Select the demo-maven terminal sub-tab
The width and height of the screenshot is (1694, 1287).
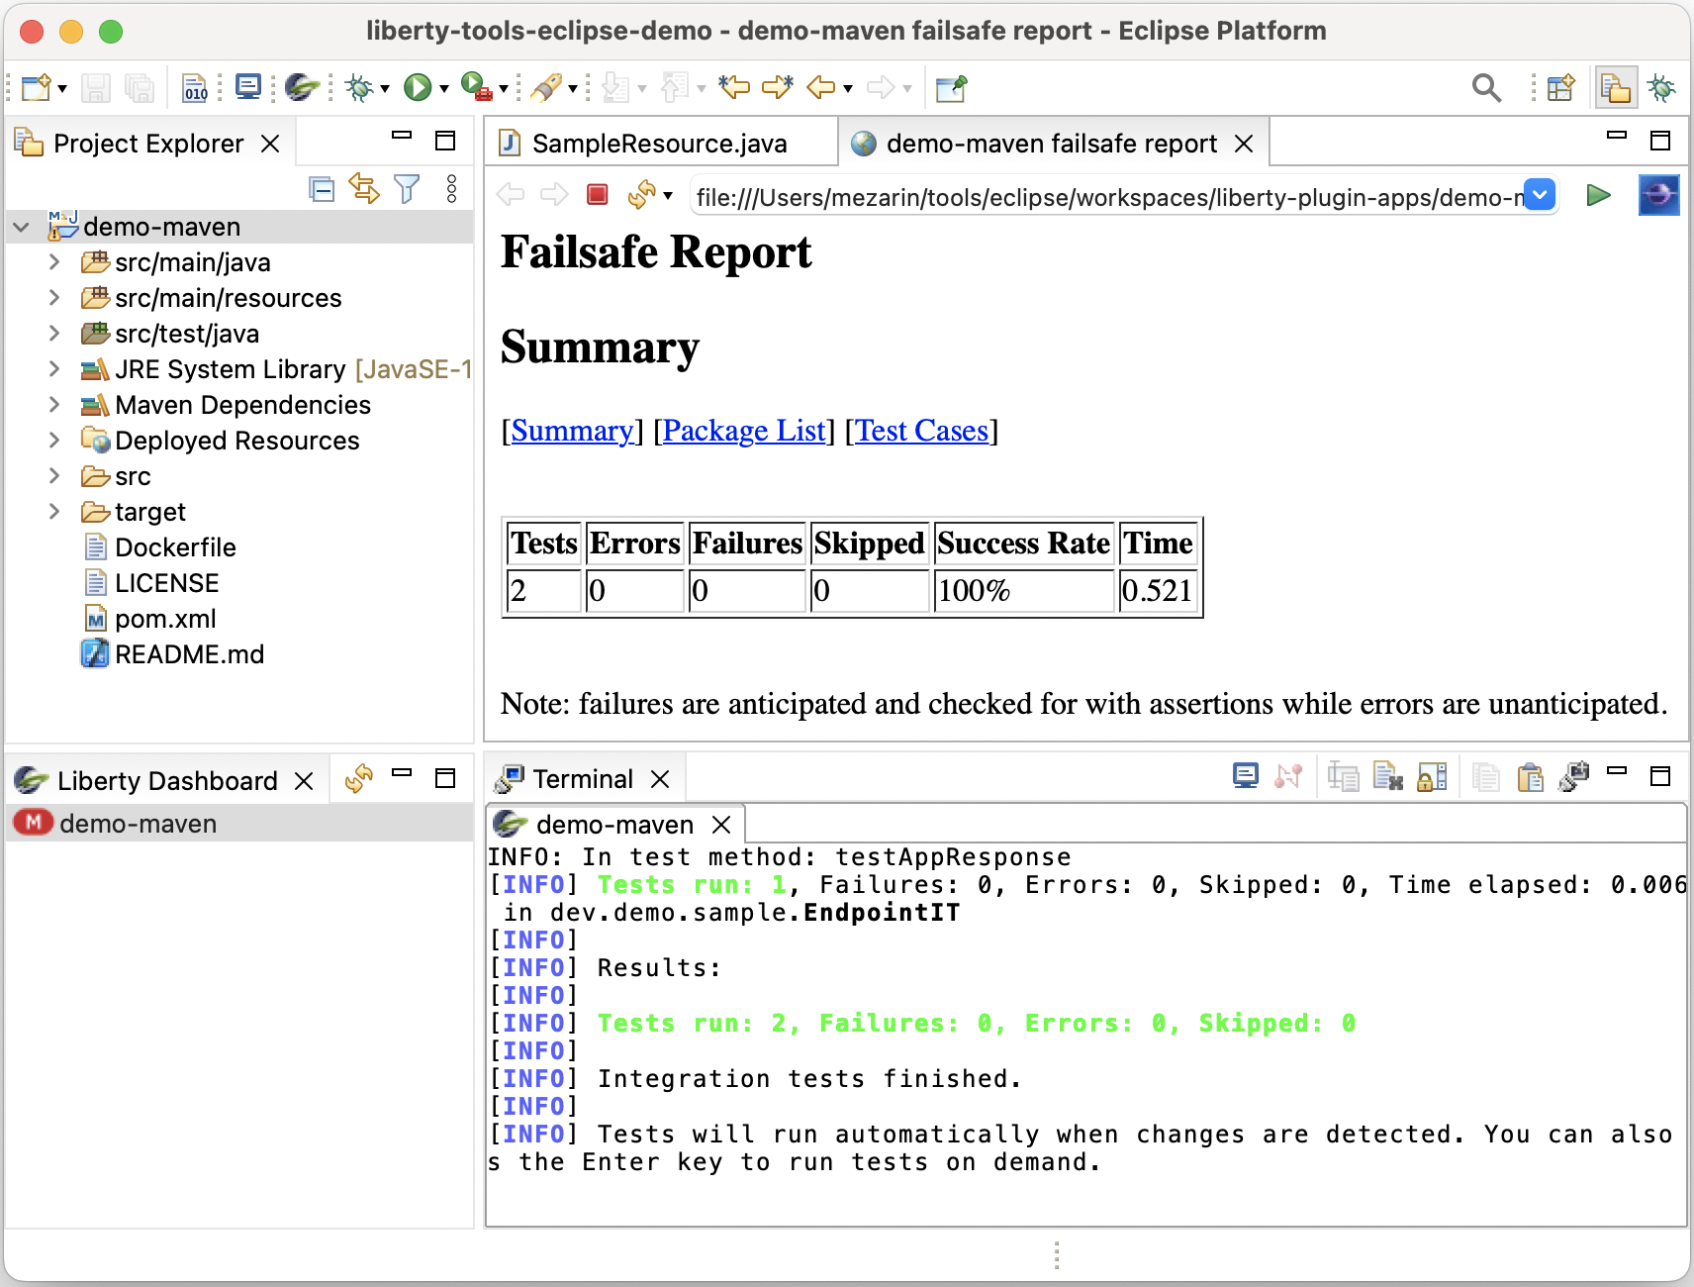click(x=613, y=825)
